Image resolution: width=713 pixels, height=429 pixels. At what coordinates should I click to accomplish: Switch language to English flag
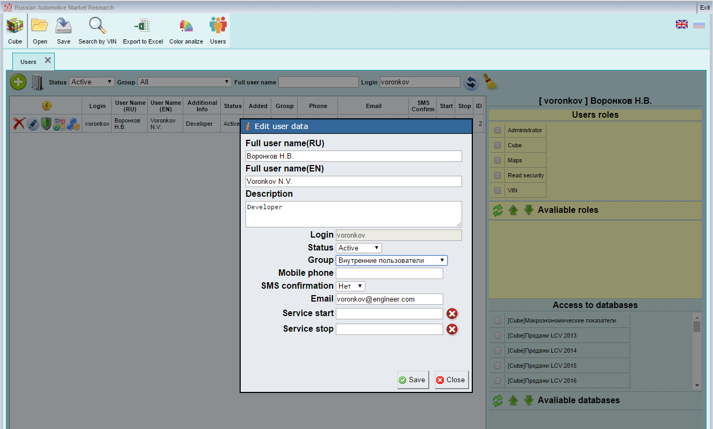pyautogui.click(x=682, y=24)
